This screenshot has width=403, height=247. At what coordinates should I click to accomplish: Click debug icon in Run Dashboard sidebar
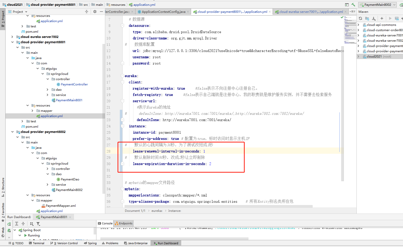tap(9, 230)
